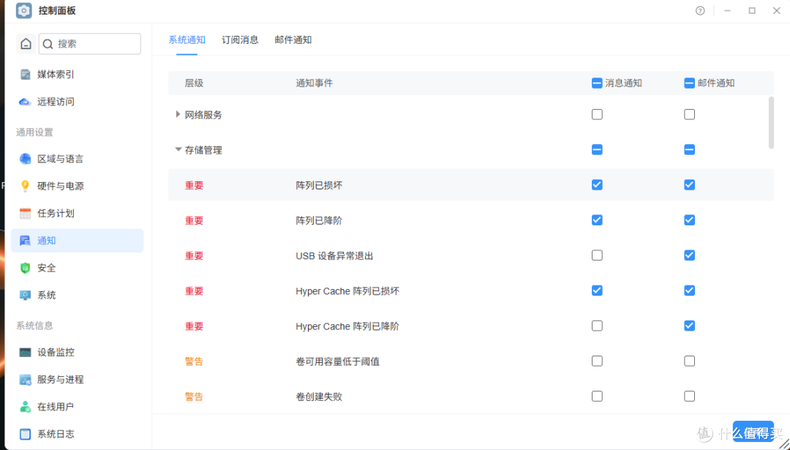
Task: Enable 消息通知 for 卷可用容量低于阈值
Action: tap(597, 361)
